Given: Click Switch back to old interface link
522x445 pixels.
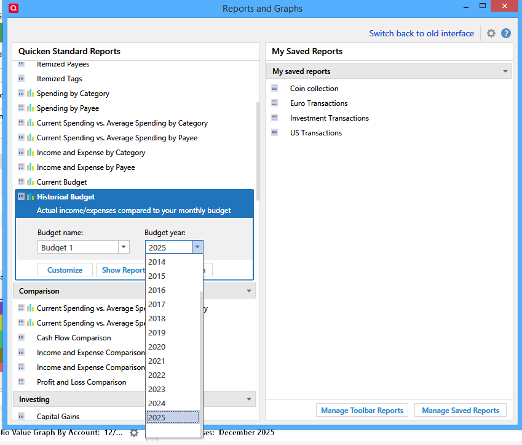Looking at the screenshot, I should (421, 33).
